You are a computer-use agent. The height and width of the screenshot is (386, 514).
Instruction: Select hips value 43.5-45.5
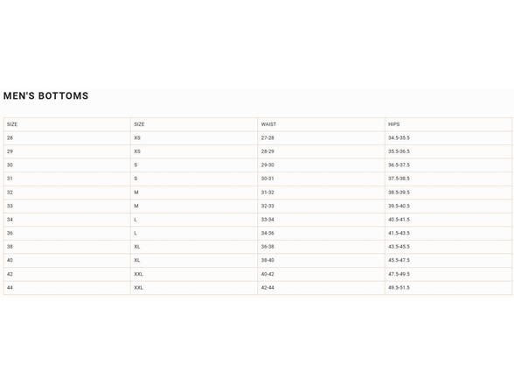click(399, 247)
